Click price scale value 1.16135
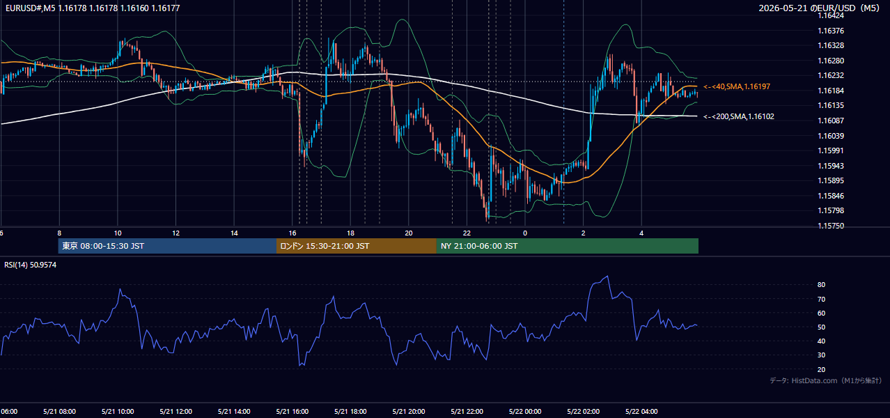 (x=830, y=106)
